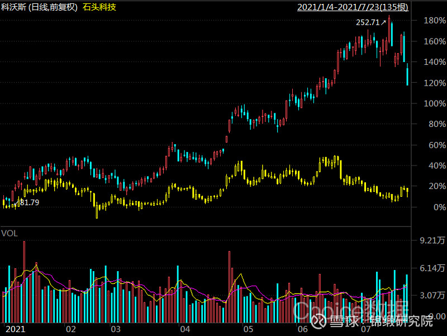Click the 05 month marker on time axis
Viewport: 447px width, 336px height.
(x=248, y=329)
